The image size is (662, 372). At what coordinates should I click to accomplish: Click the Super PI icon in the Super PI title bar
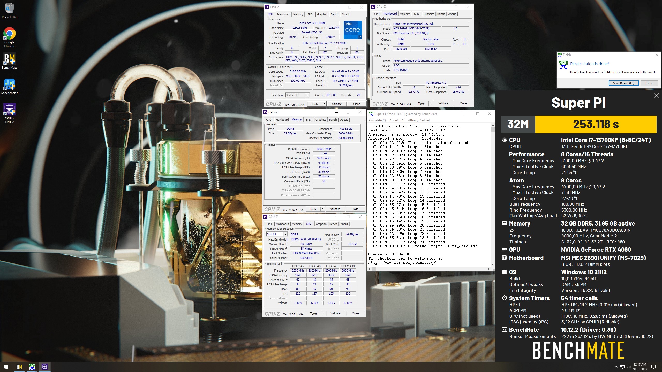point(371,114)
